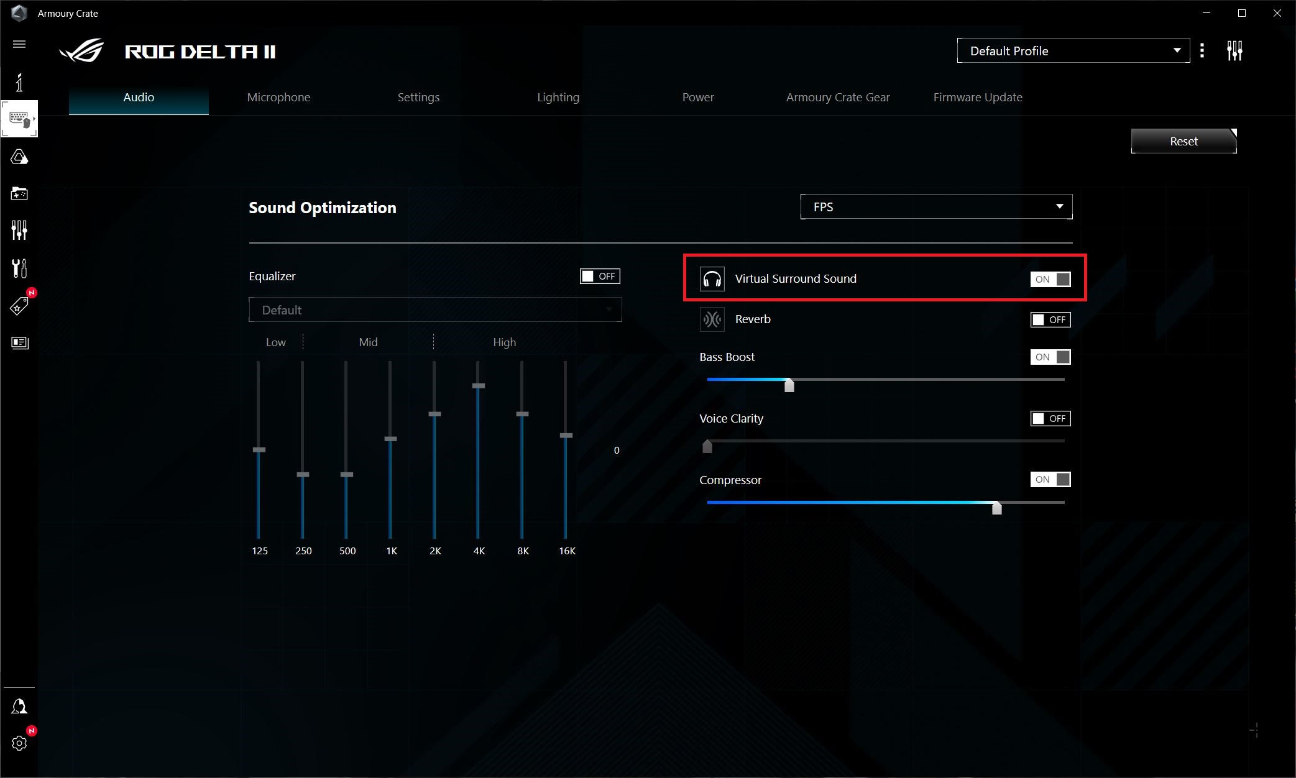The height and width of the screenshot is (778, 1296).
Task: Open the Settings tab
Action: (x=418, y=97)
